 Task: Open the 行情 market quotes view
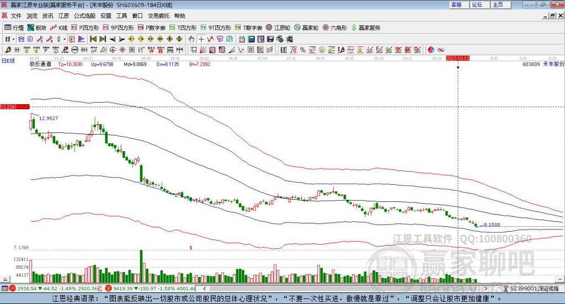pos(14,28)
